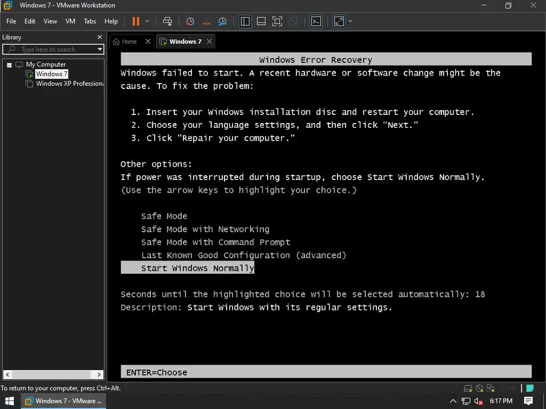Click the network adapter status icon

point(491,388)
